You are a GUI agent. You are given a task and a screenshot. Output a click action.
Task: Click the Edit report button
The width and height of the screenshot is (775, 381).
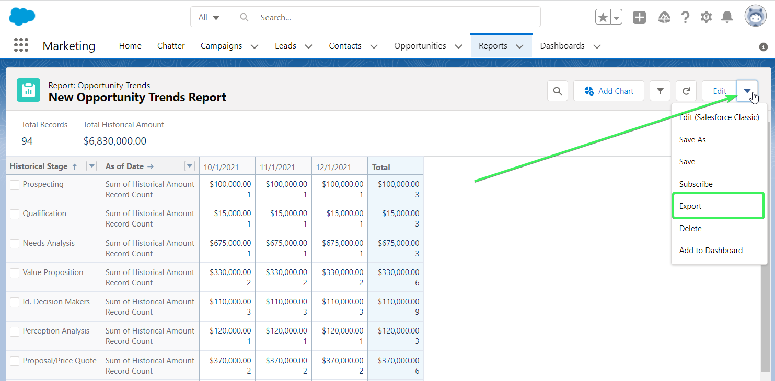[720, 91]
